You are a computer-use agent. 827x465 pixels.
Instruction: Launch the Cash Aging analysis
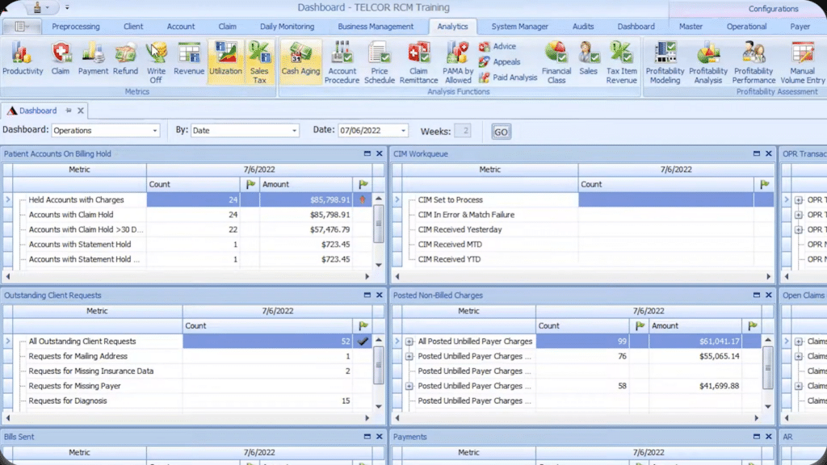[x=300, y=61]
